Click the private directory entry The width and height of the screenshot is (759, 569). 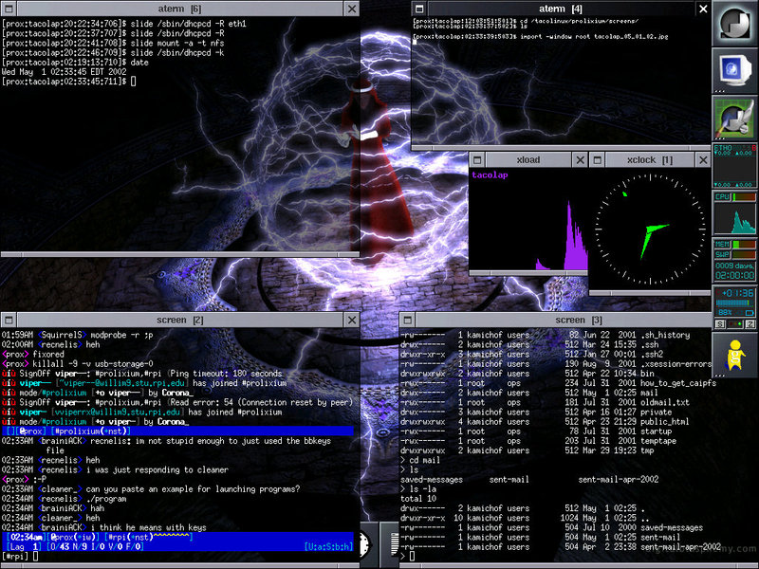pos(656,412)
